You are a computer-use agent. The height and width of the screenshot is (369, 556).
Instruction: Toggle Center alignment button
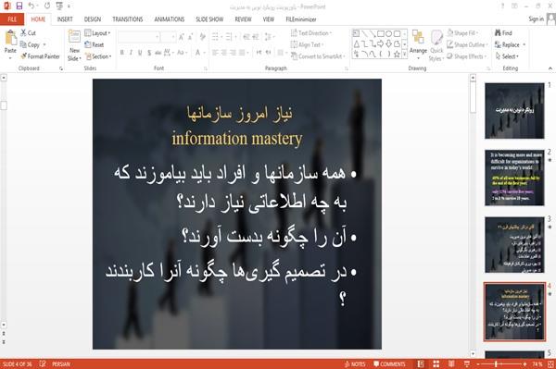click(x=223, y=53)
